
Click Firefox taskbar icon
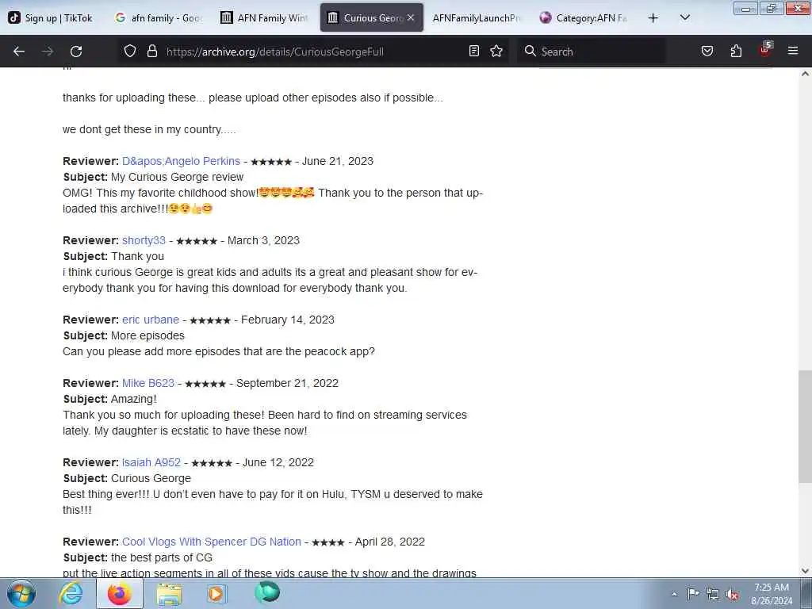pos(119,593)
